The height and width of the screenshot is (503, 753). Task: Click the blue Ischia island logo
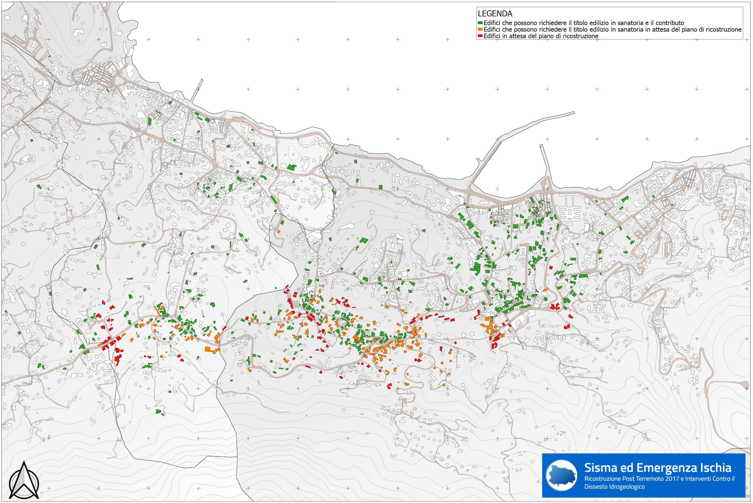click(561, 476)
